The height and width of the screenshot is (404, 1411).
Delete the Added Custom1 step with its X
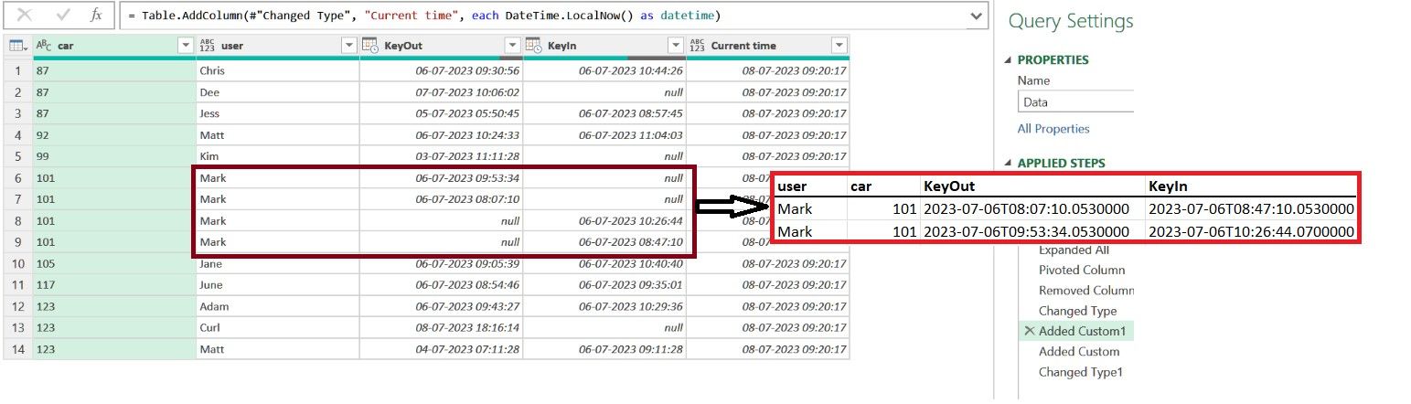pyautogui.click(x=1029, y=331)
